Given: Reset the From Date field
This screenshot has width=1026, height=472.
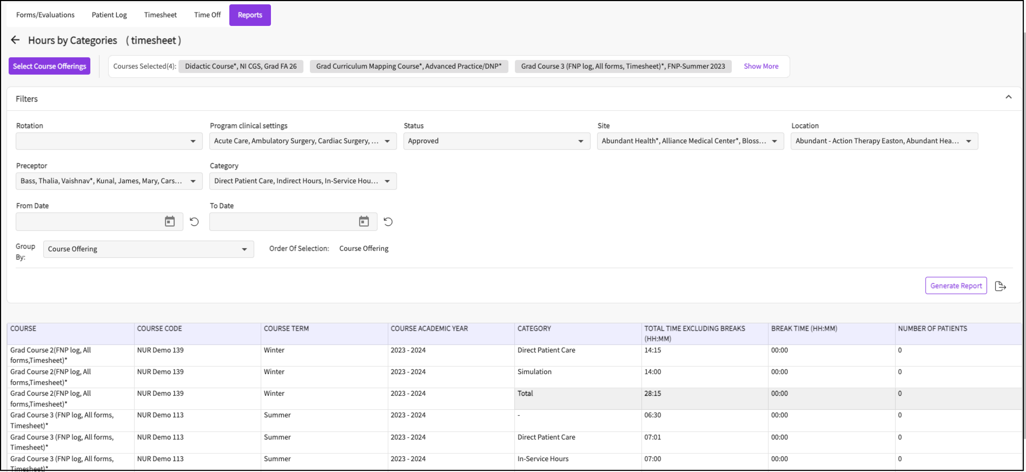Looking at the screenshot, I should 194,221.
